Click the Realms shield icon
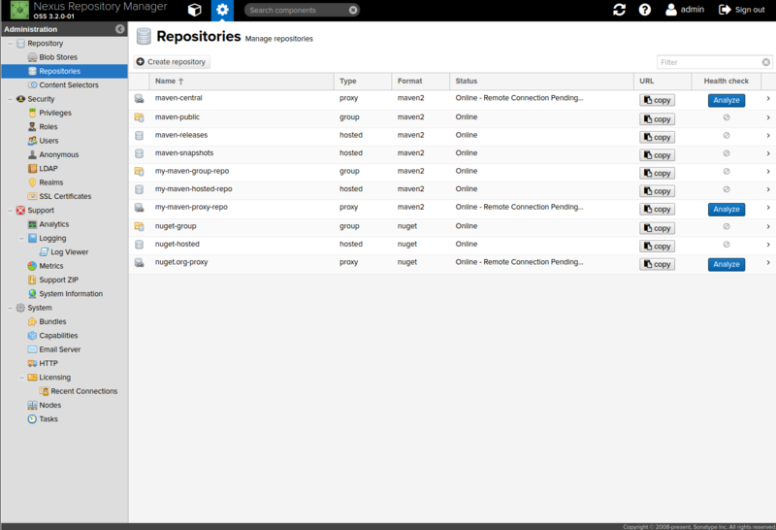 32,182
